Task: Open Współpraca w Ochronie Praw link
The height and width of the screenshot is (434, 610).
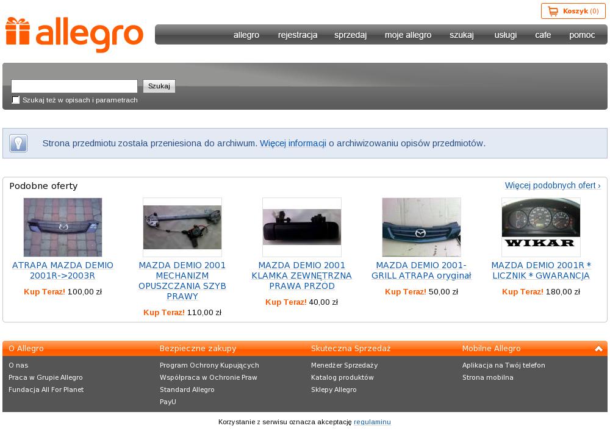Action: tap(209, 377)
